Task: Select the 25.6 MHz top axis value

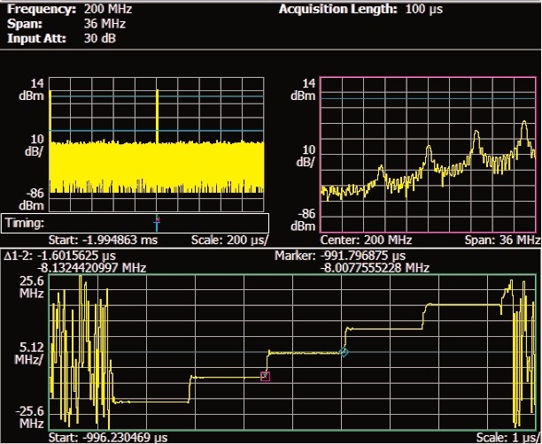Action: coord(26,286)
